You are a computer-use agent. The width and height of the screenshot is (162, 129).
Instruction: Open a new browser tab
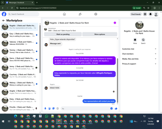point(37,3)
